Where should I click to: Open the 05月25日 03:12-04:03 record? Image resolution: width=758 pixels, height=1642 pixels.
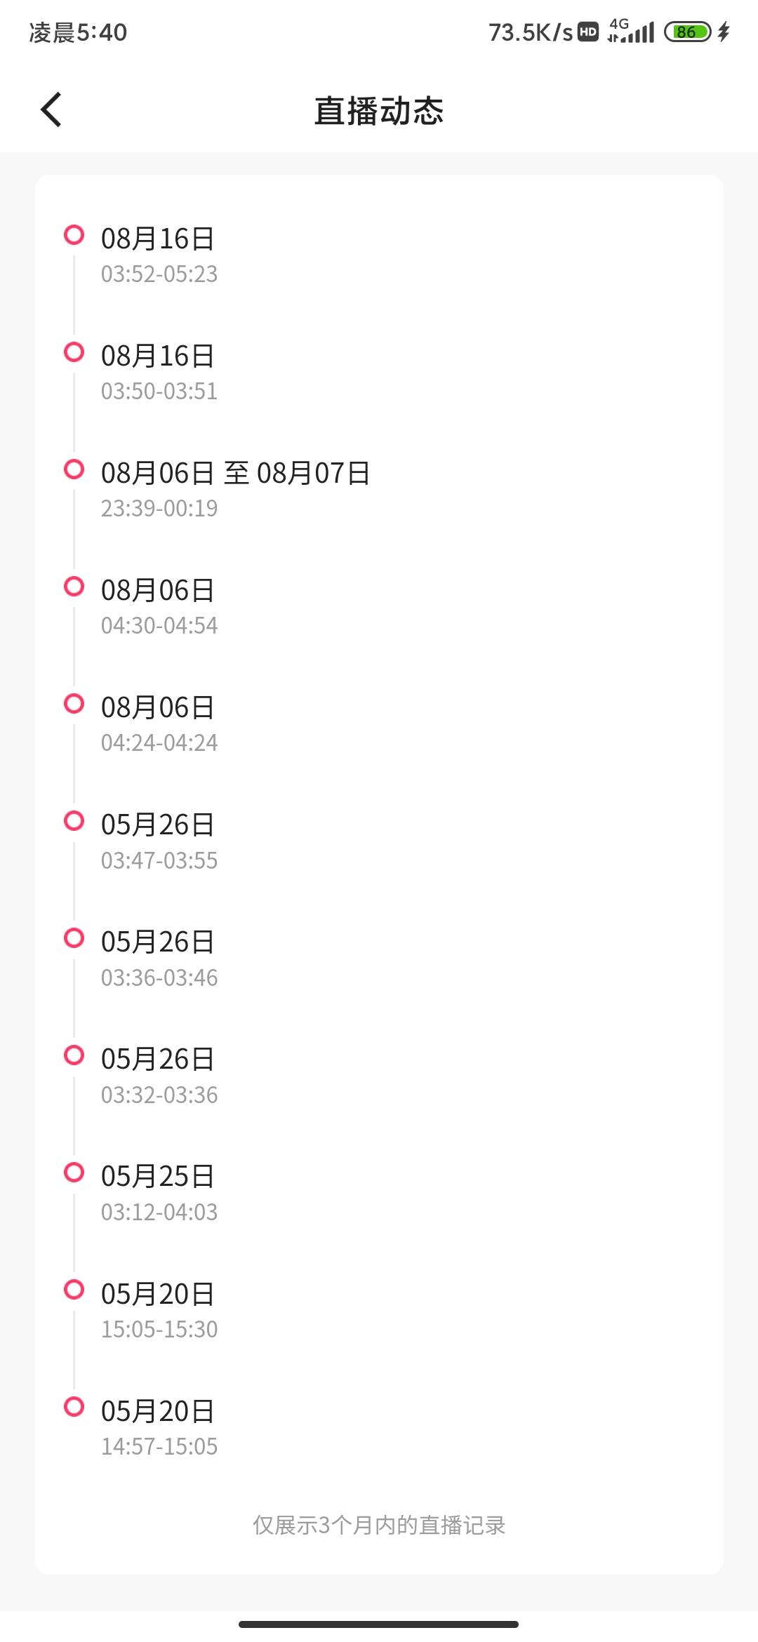159,1193
